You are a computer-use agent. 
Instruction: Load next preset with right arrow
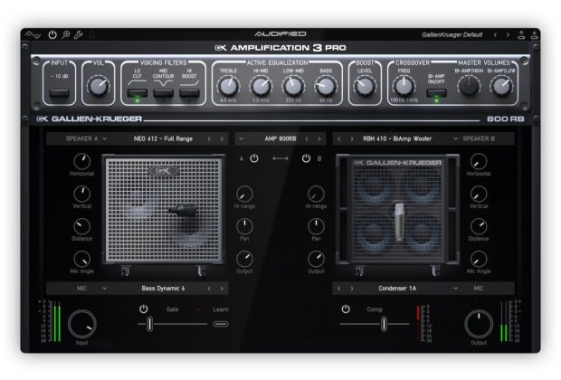[509, 34]
